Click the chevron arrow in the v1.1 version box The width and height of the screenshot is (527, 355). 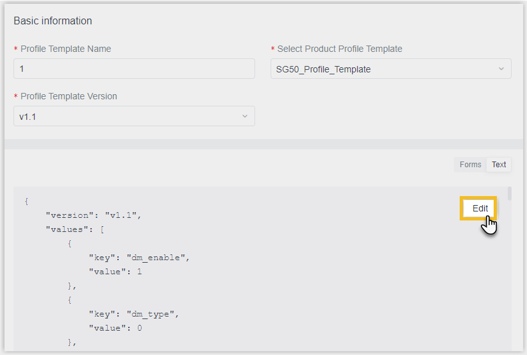(x=245, y=116)
